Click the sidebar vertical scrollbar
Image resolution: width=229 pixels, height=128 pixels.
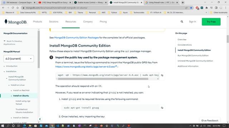coord(39,49)
